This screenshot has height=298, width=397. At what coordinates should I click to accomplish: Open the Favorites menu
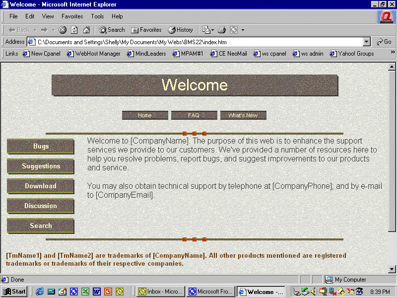click(72, 16)
